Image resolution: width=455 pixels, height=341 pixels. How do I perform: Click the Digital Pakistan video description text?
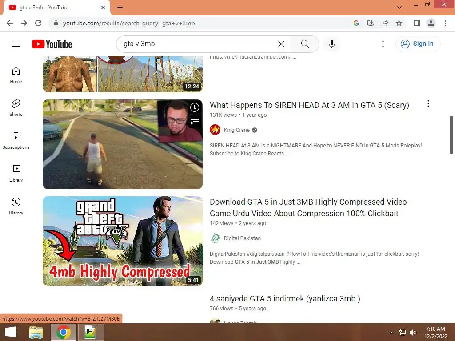[x=314, y=258]
